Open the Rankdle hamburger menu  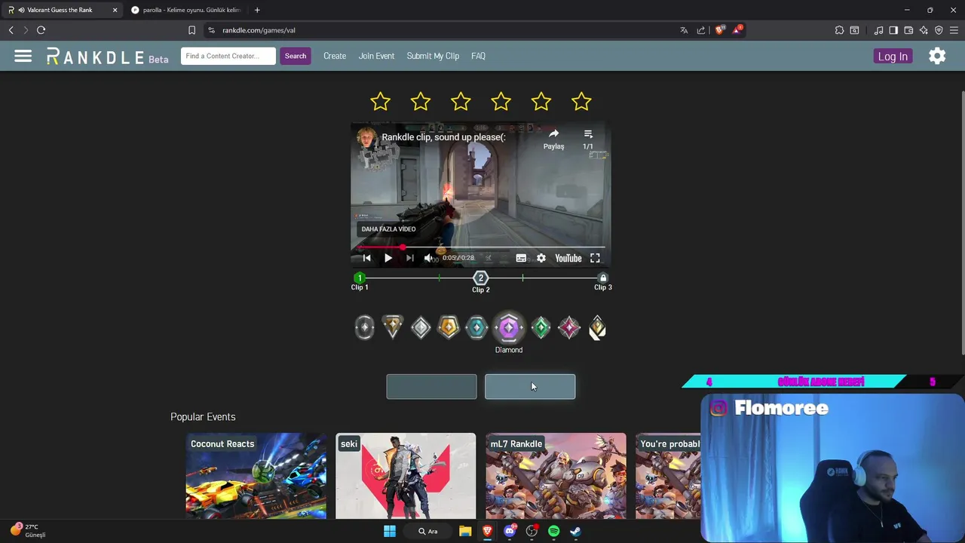tap(23, 56)
